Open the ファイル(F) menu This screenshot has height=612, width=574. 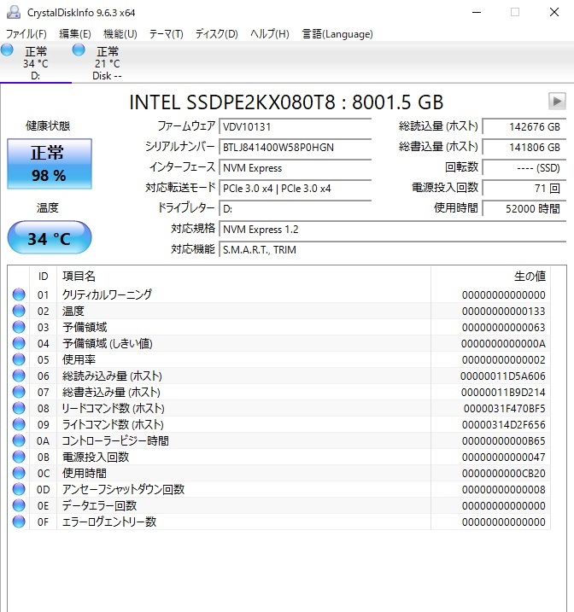(26, 34)
